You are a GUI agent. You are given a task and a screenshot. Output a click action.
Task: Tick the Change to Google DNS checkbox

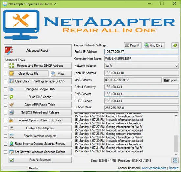tap(5, 89)
